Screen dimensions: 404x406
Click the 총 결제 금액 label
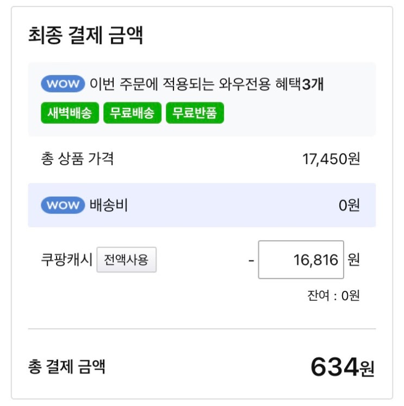pos(66,366)
